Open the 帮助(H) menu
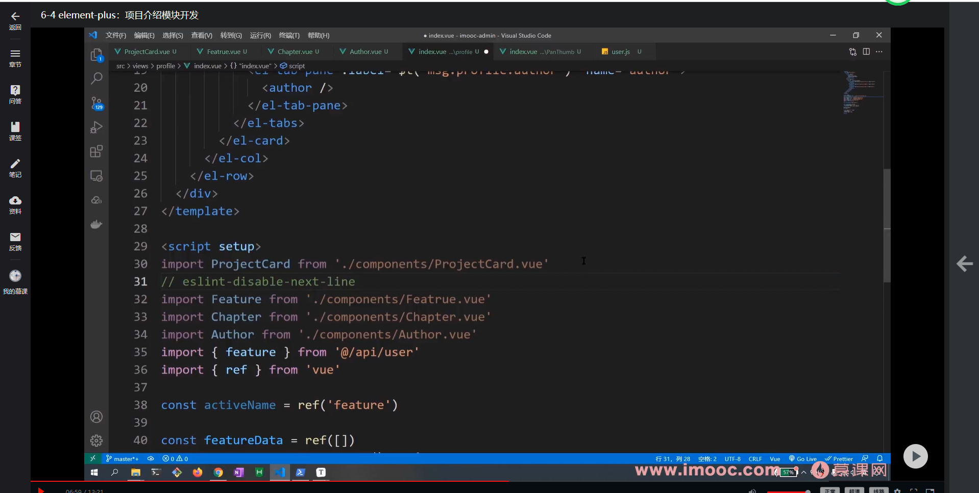Screen dimensions: 979x493 [x=319, y=35]
